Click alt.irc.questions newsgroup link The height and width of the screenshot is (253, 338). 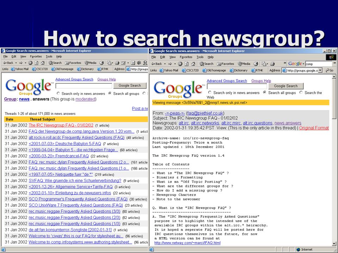[x=258, y=123]
